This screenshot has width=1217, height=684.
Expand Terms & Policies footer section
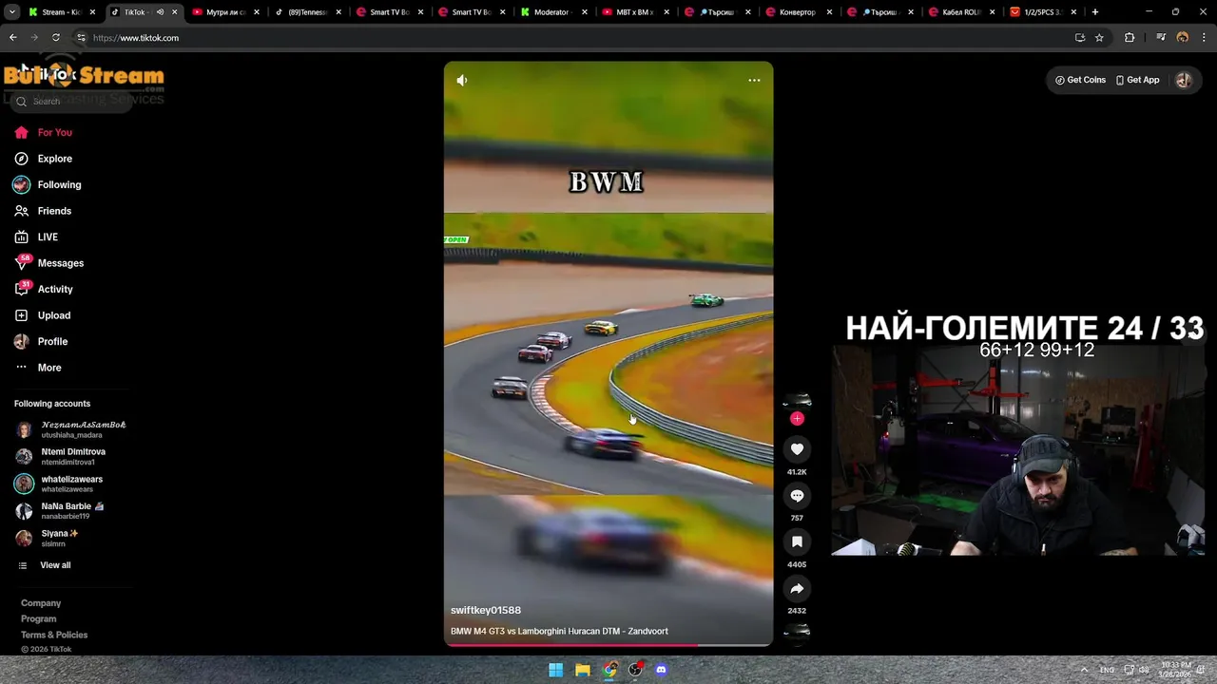54,635
